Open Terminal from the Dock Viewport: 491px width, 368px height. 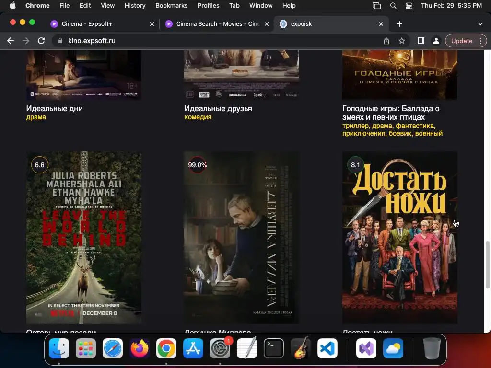[274, 348]
